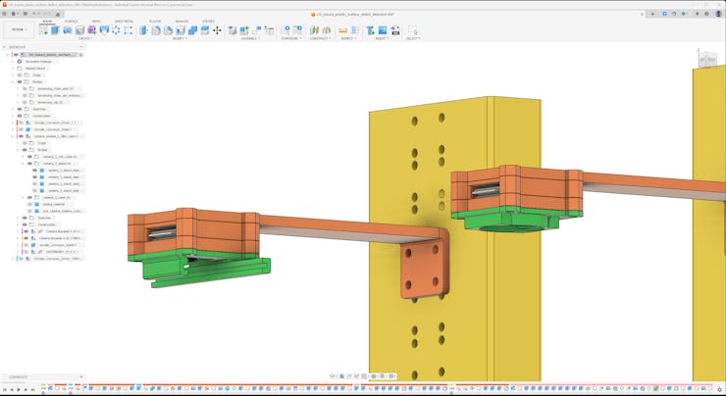Switch to the SHEET METAL tab
726x396 pixels.
[125, 21]
